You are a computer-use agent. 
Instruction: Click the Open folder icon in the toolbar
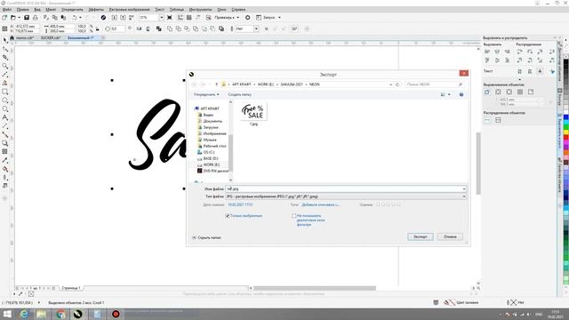point(13,18)
